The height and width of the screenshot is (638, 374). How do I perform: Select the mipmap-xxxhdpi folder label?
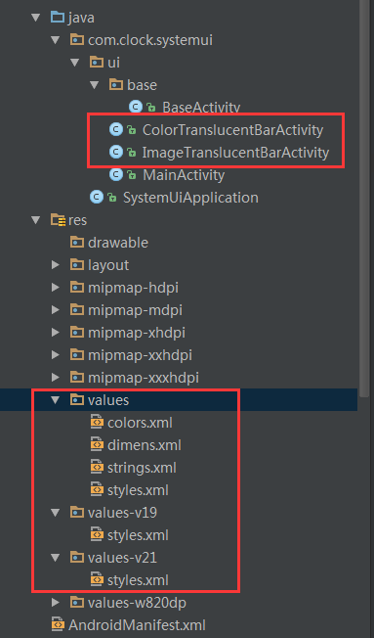coord(144,378)
